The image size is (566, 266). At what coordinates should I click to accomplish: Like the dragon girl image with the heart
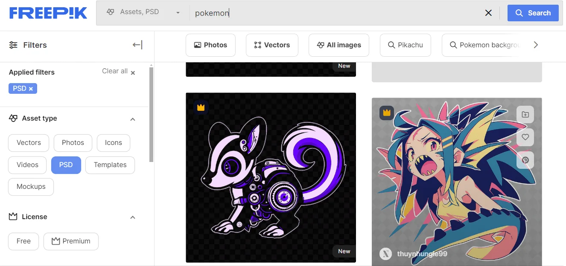click(x=525, y=137)
